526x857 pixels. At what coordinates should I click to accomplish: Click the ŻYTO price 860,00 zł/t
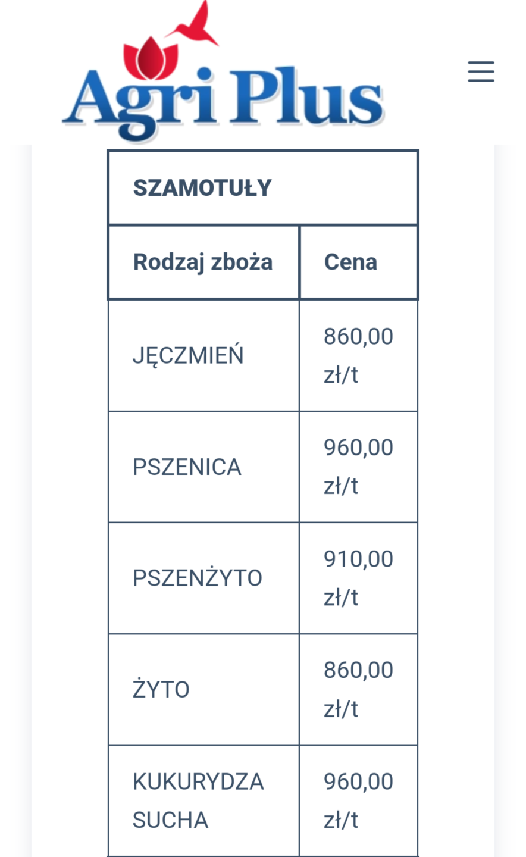click(358, 689)
